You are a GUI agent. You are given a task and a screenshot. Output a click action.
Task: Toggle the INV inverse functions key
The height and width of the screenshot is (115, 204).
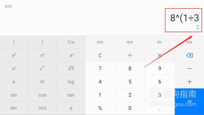tap(14, 108)
